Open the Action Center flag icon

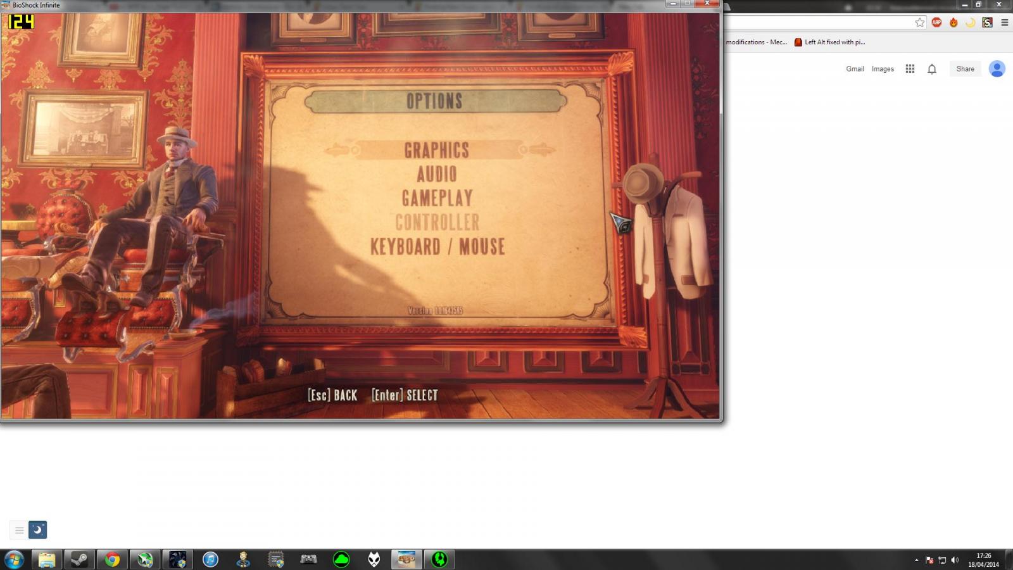coord(929,560)
